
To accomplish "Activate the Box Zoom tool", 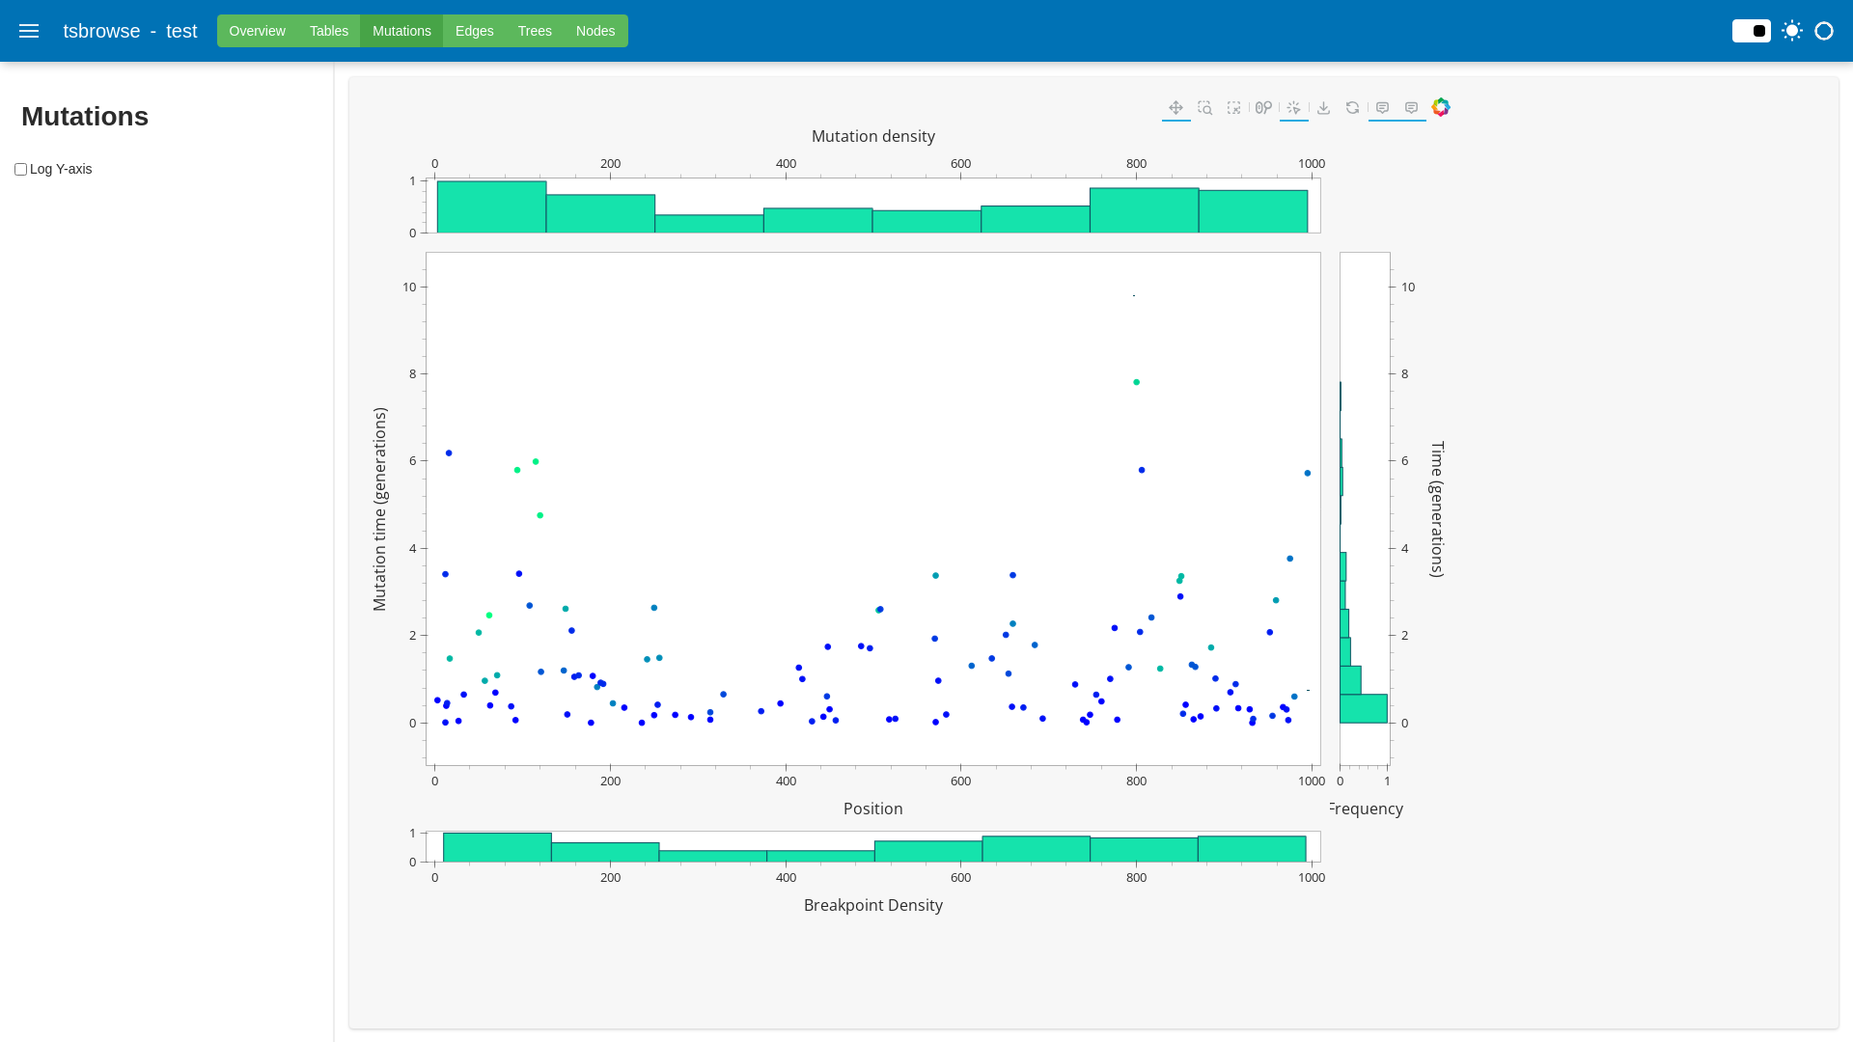I will 1204,108.
